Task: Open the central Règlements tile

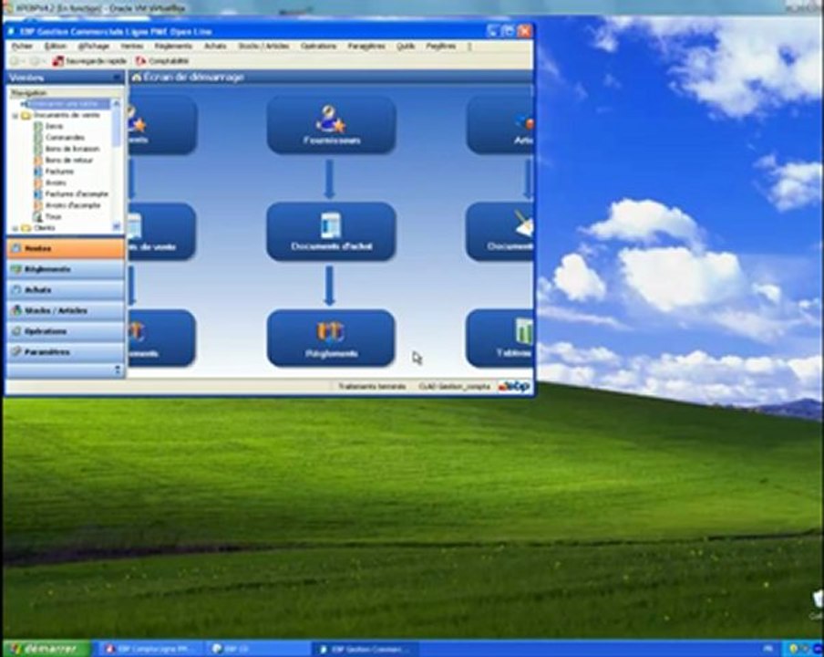Action: click(331, 338)
